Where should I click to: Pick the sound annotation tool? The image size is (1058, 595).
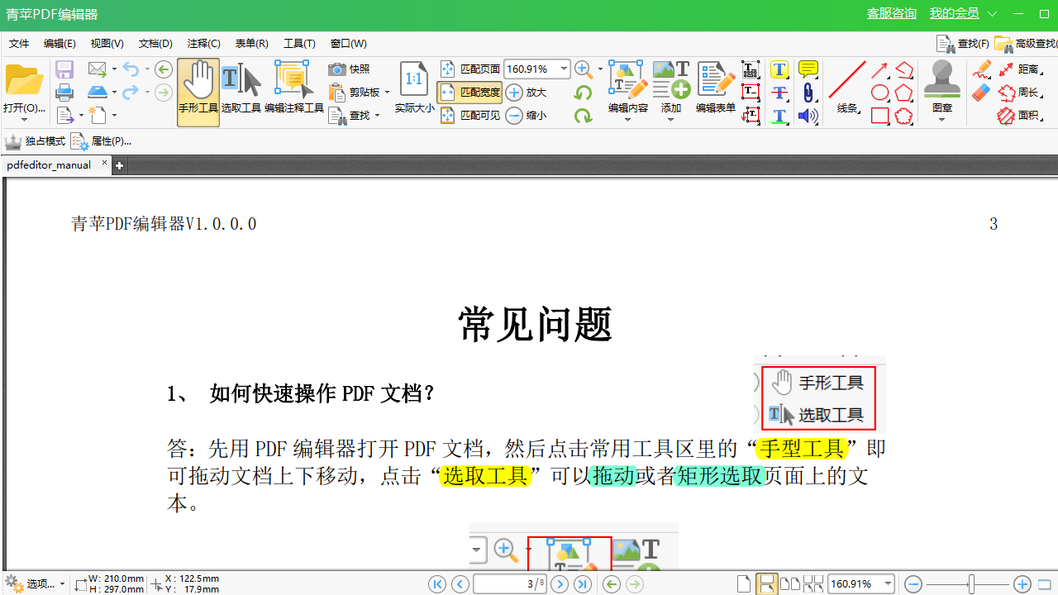click(808, 116)
